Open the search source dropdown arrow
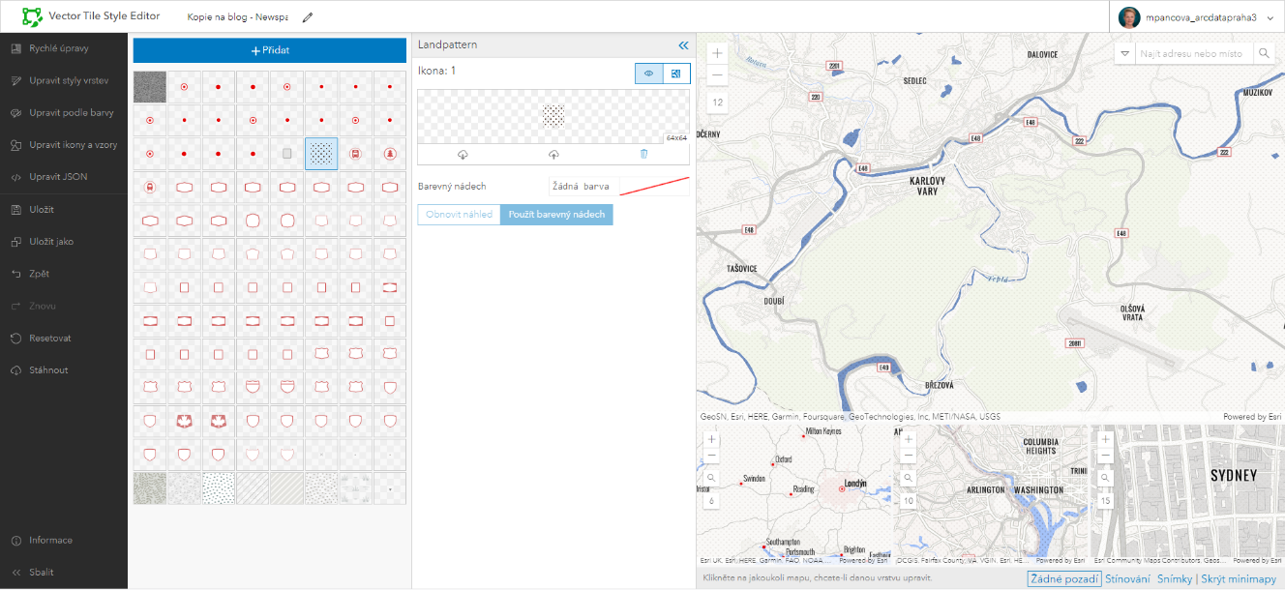 (x=1124, y=54)
